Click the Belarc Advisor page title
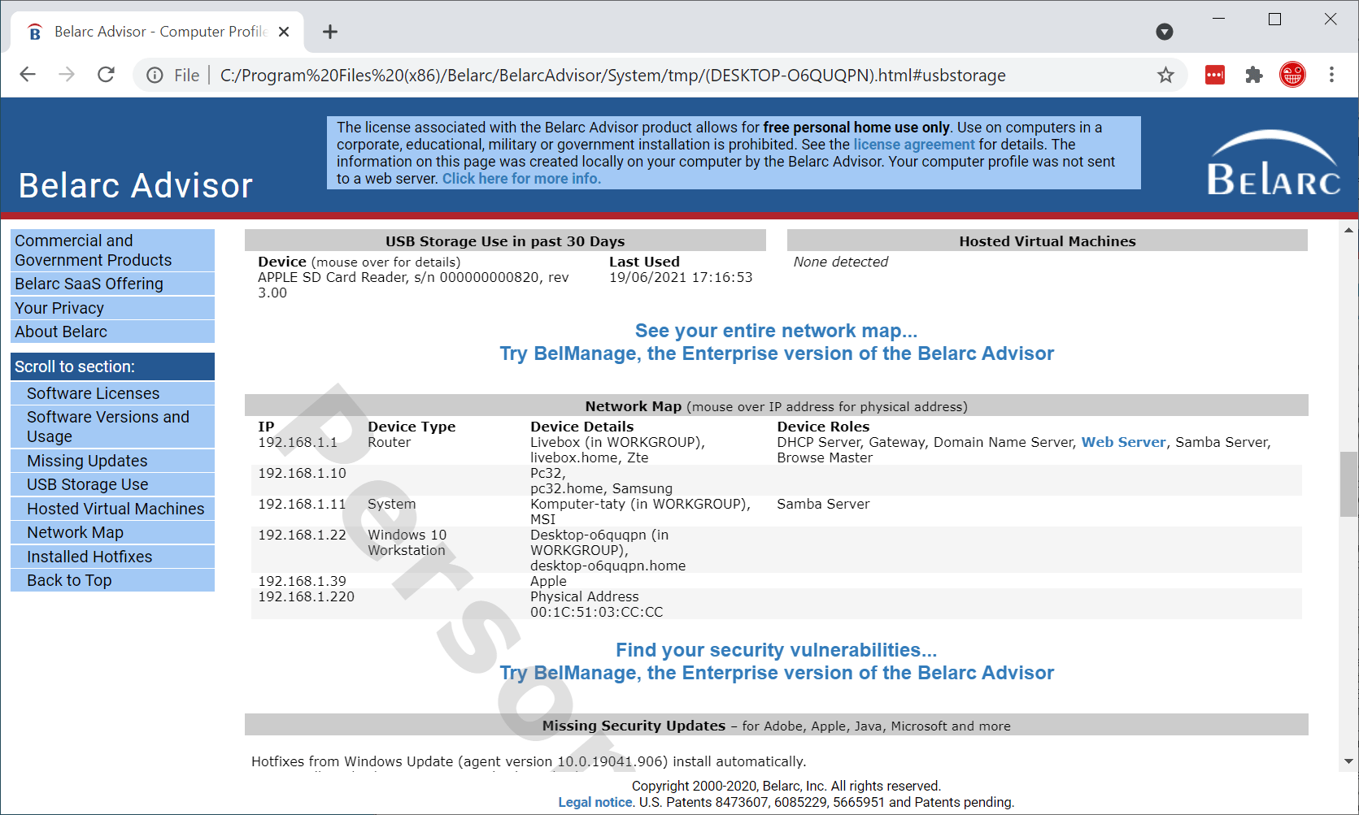 point(136,186)
